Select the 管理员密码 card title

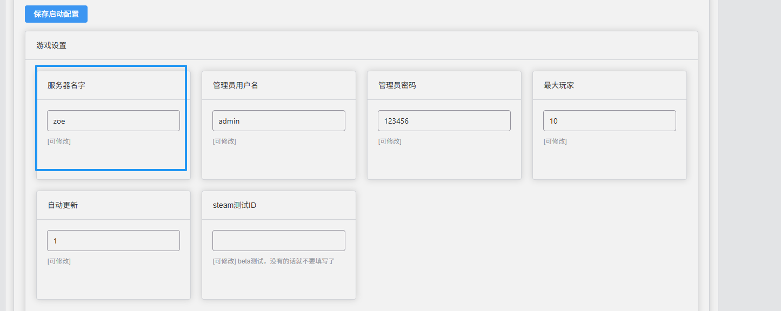pos(397,85)
